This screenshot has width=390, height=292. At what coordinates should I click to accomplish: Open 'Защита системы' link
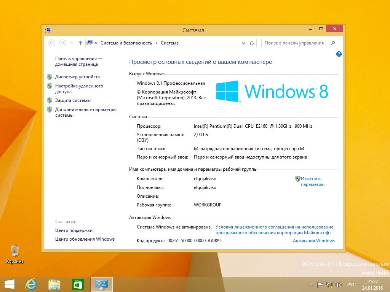(73, 100)
